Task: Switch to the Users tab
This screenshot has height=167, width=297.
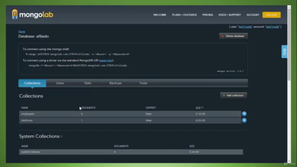Action: click(60, 83)
